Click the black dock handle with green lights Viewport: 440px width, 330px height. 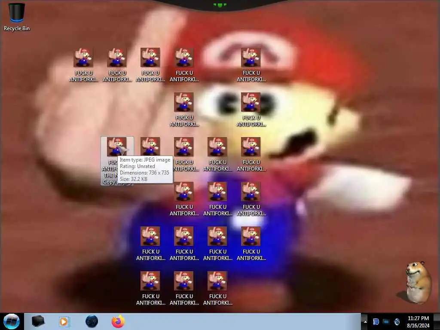pyautogui.click(x=220, y=5)
